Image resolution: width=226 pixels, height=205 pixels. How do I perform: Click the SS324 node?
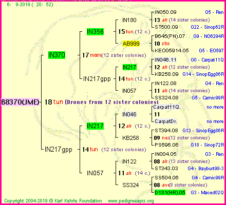click(130, 185)
